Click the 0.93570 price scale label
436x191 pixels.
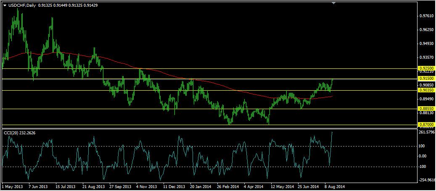click(427, 58)
